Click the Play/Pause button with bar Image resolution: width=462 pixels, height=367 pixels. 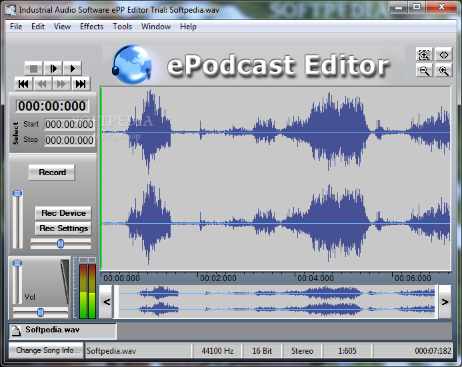[53, 69]
